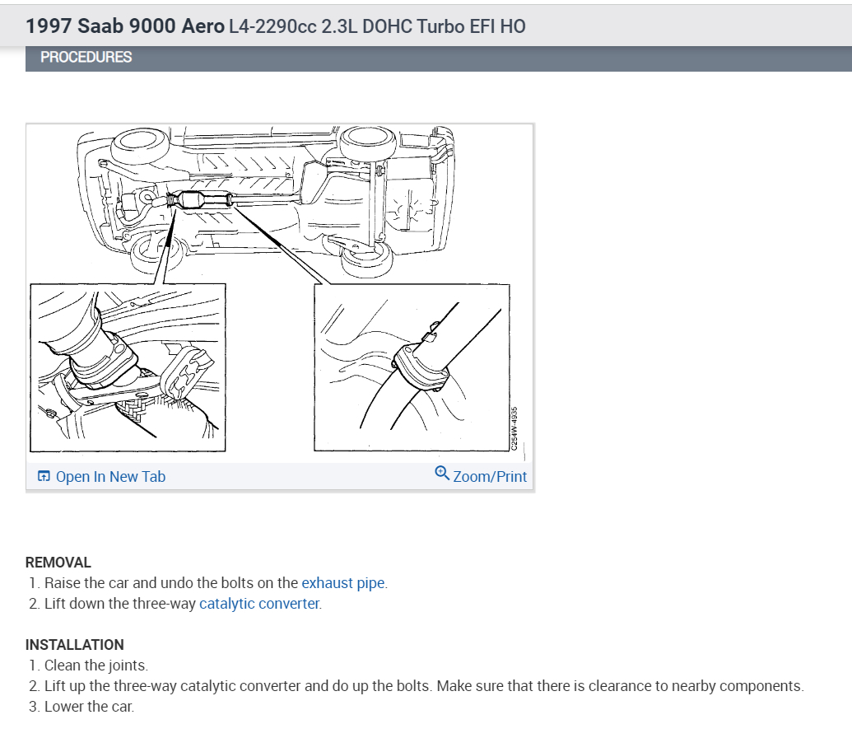Click the REMOVAL section heading
Screen dimensions: 852x738
(x=58, y=563)
